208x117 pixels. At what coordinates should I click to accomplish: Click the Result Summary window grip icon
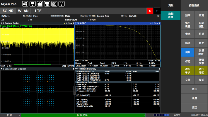pos(160,69)
